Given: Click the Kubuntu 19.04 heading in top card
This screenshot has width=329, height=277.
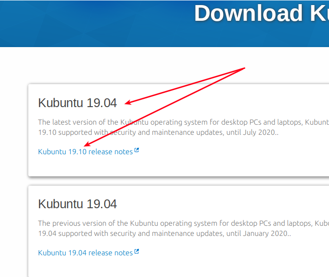Looking at the screenshot, I should pos(77,103).
